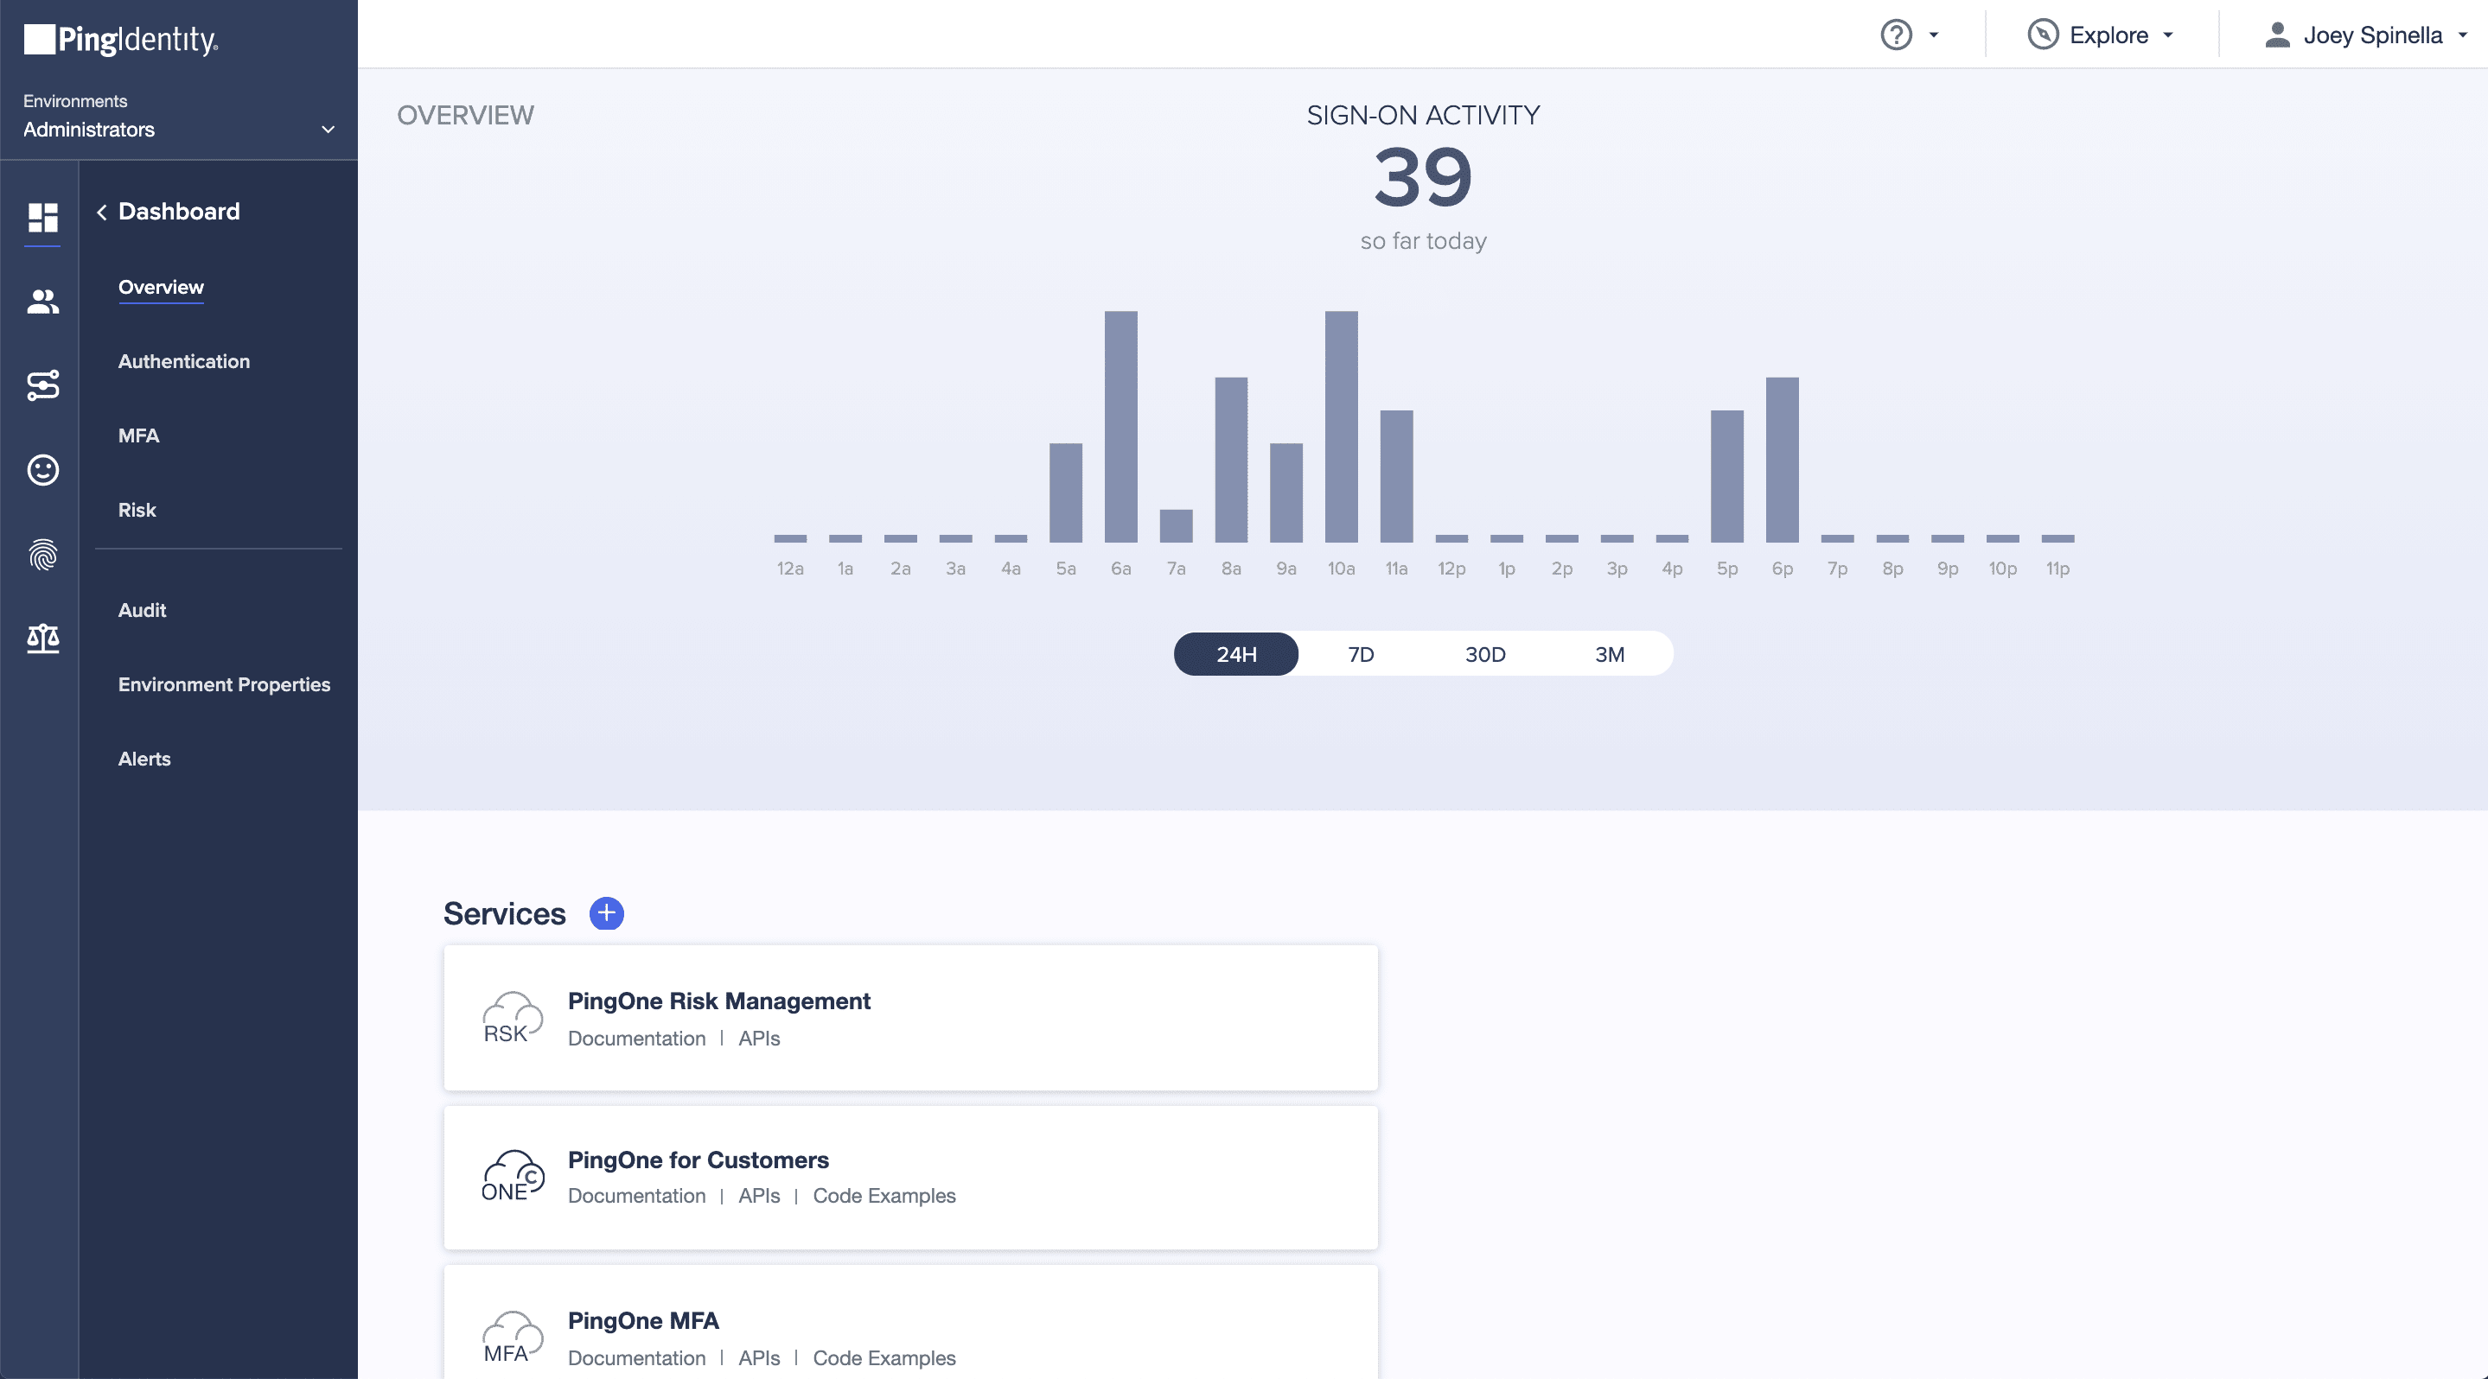Click the PingOne MFA title

point(643,1320)
